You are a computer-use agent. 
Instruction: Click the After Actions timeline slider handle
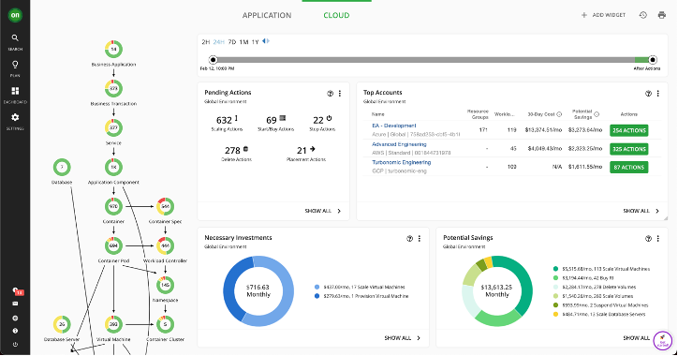653,60
